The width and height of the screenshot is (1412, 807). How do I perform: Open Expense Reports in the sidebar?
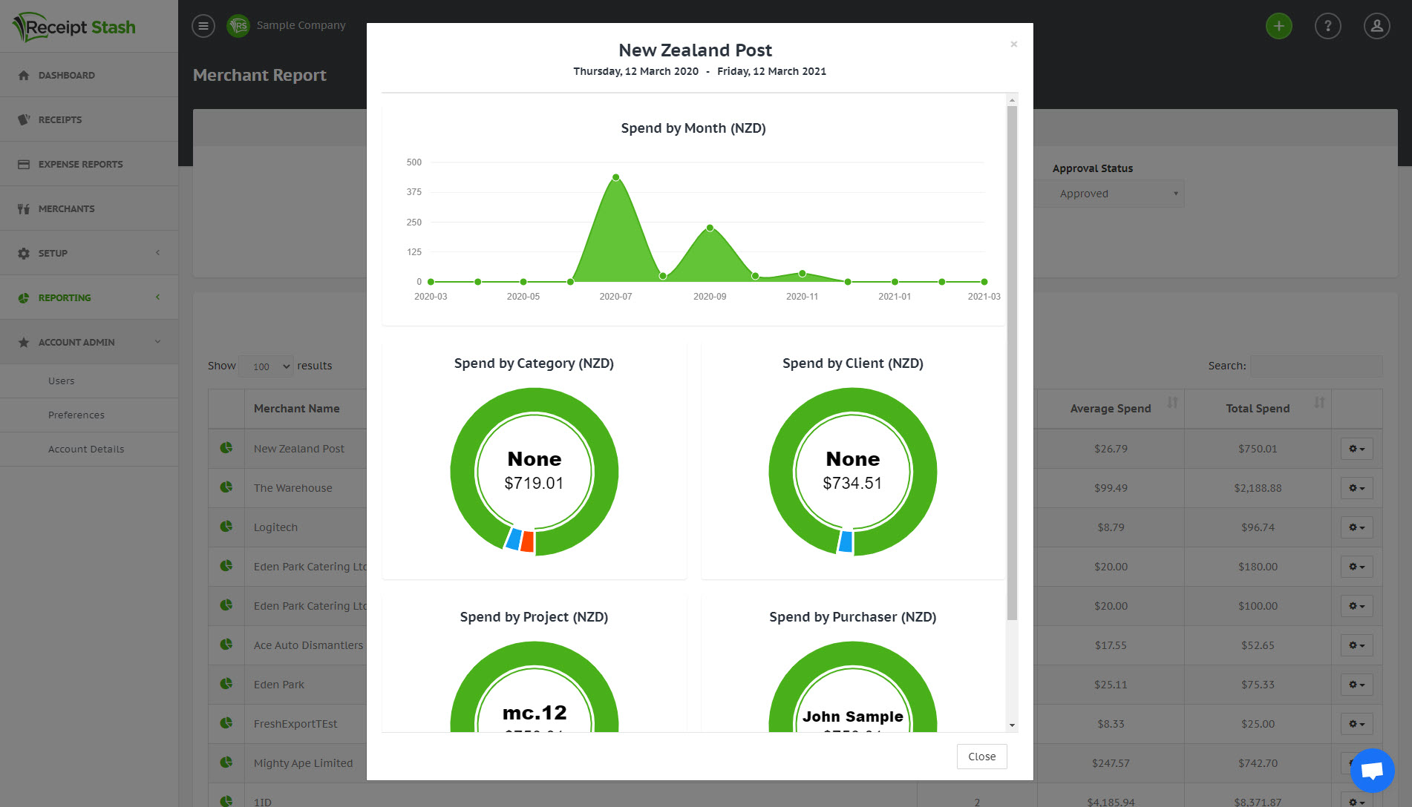(x=89, y=164)
